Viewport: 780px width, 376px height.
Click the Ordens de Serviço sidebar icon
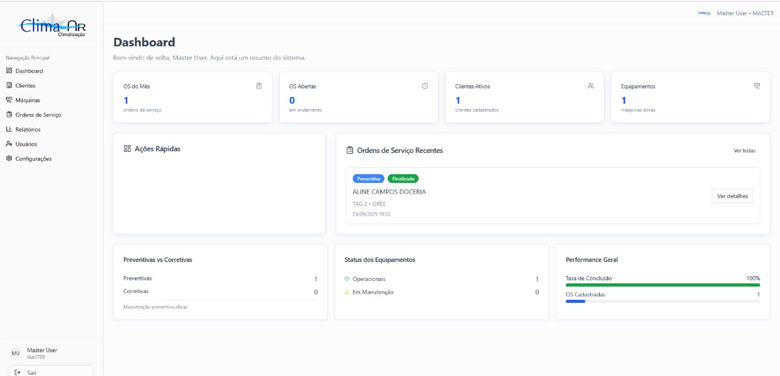click(9, 115)
